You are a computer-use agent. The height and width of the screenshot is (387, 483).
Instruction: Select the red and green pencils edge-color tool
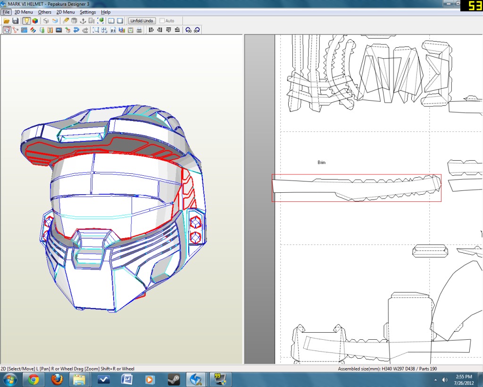33,30
